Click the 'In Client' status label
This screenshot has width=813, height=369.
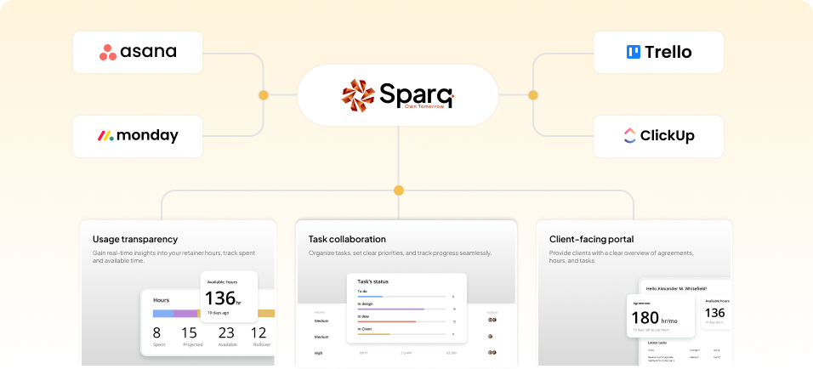[x=365, y=329]
